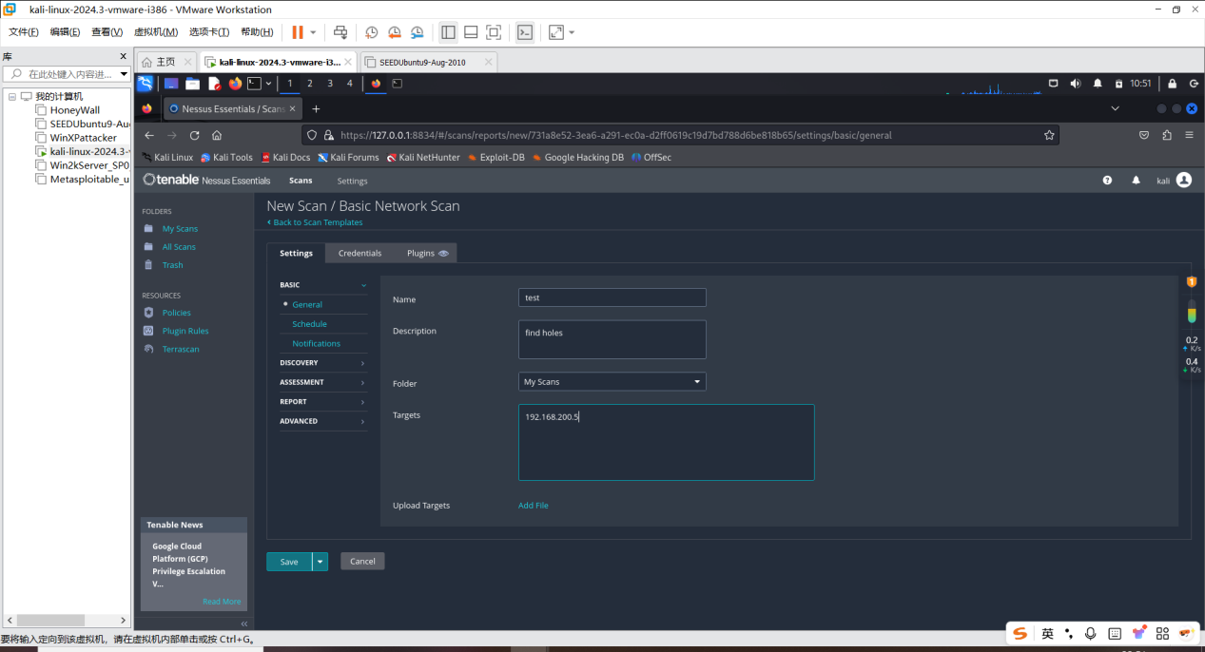
Task: Open Nessus help question mark icon
Action: click(x=1107, y=180)
